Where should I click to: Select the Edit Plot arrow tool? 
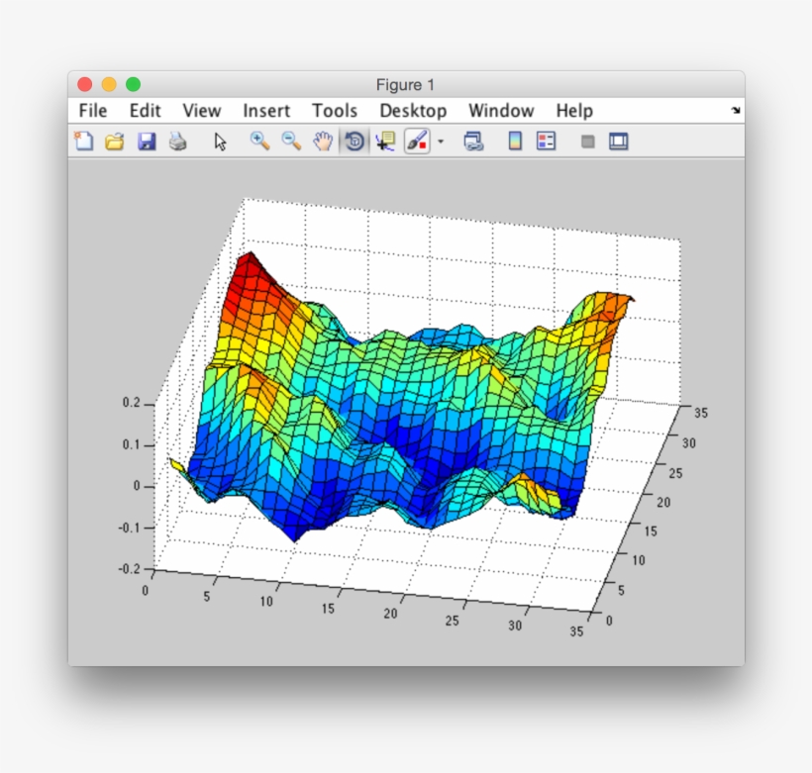click(219, 142)
